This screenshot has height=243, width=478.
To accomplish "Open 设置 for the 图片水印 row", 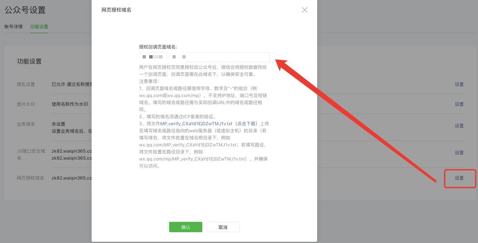I will pyautogui.click(x=459, y=104).
